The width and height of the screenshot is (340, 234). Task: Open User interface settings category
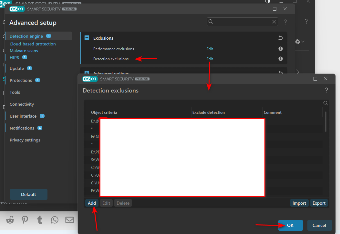(x=23, y=116)
